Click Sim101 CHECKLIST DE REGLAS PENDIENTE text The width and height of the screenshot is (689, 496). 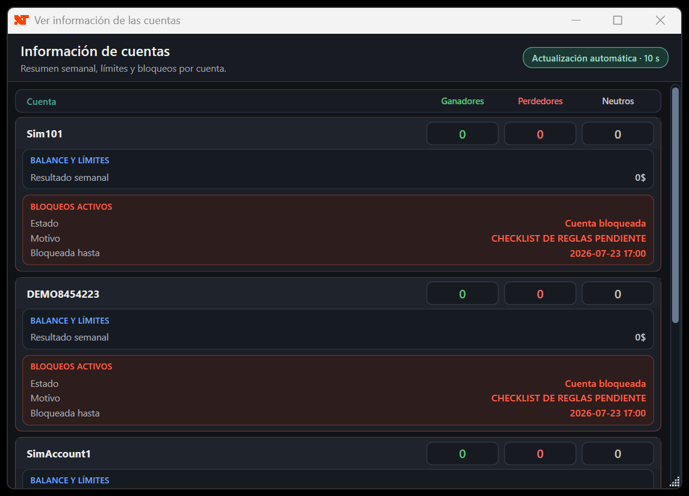(x=569, y=238)
